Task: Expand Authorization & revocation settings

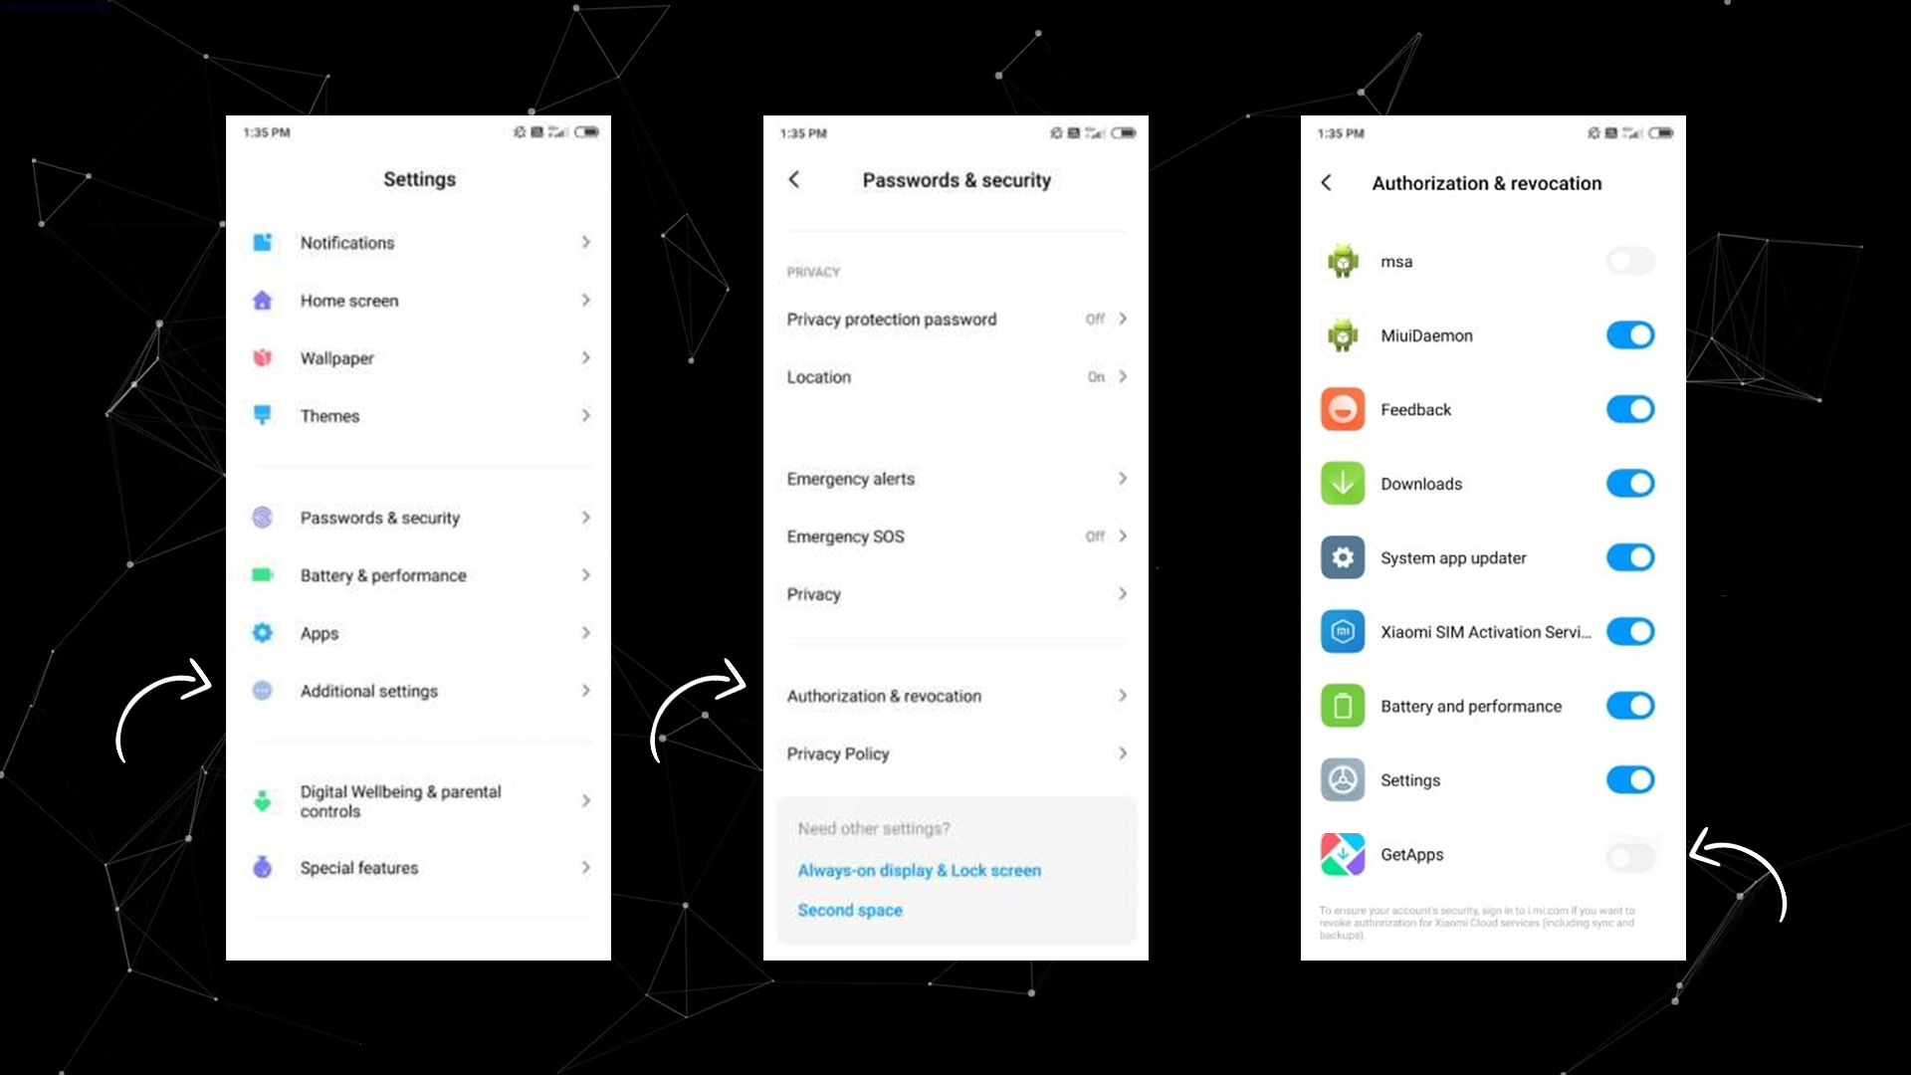Action: click(955, 696)
